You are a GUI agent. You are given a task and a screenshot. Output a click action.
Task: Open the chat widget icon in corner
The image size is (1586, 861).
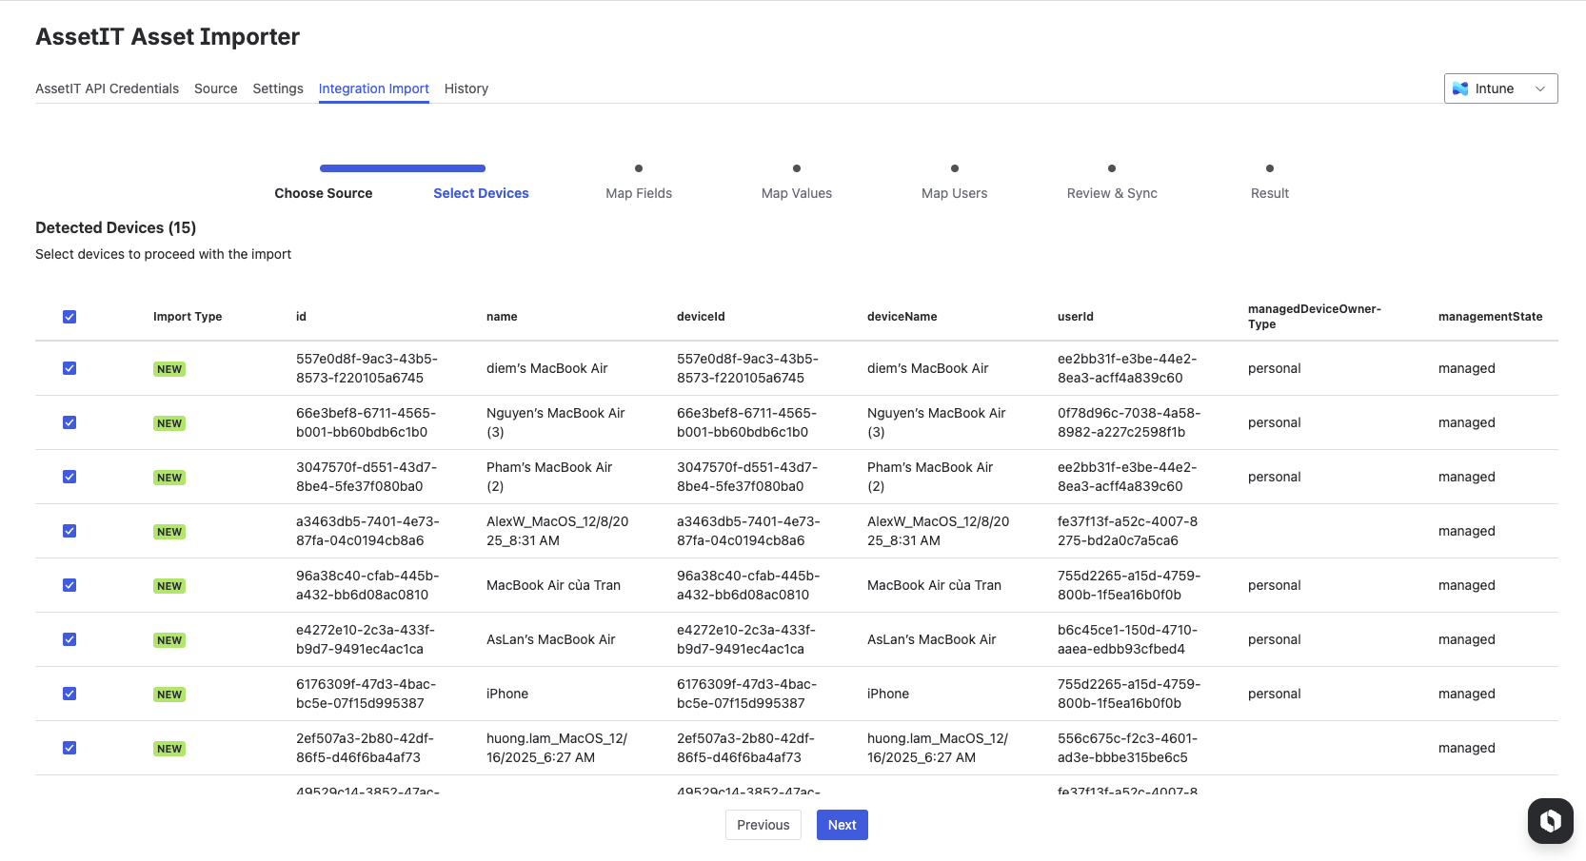(x=1550, y=820)
